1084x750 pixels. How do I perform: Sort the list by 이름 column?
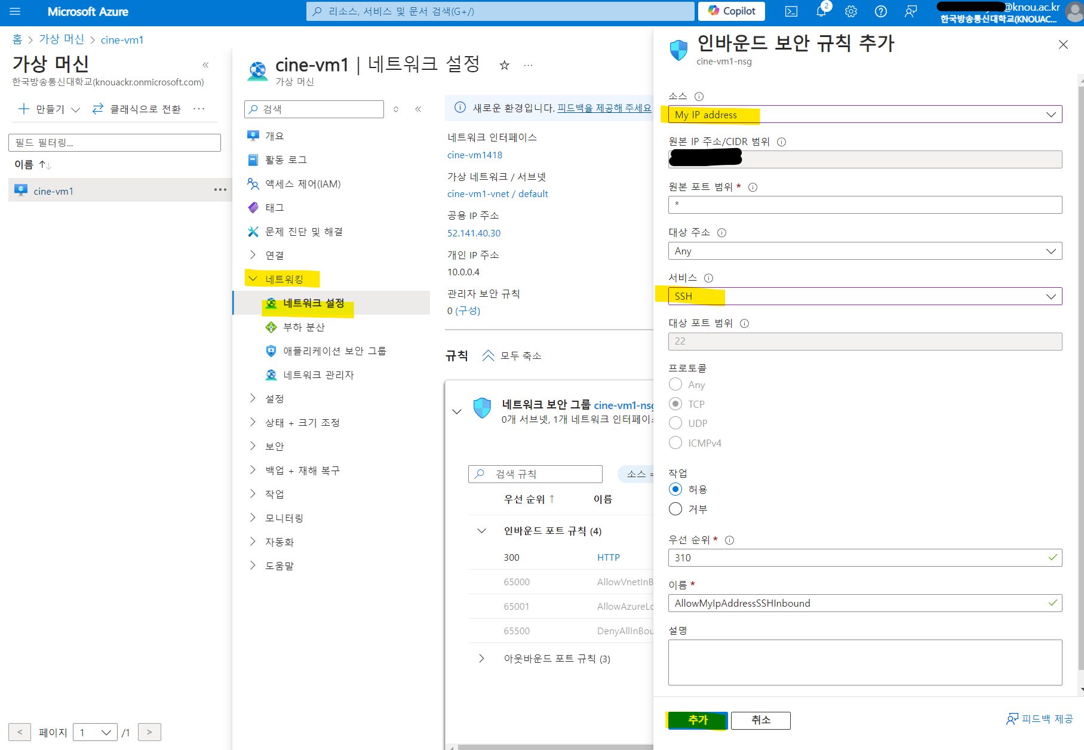33,164
